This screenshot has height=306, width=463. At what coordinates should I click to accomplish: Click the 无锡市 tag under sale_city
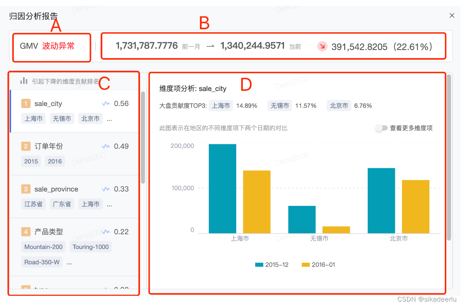pyautogui.click(x=62, y=119)
